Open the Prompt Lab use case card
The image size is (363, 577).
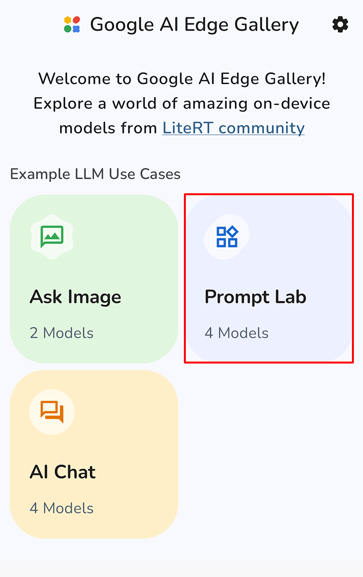click(x=269, y=279)
